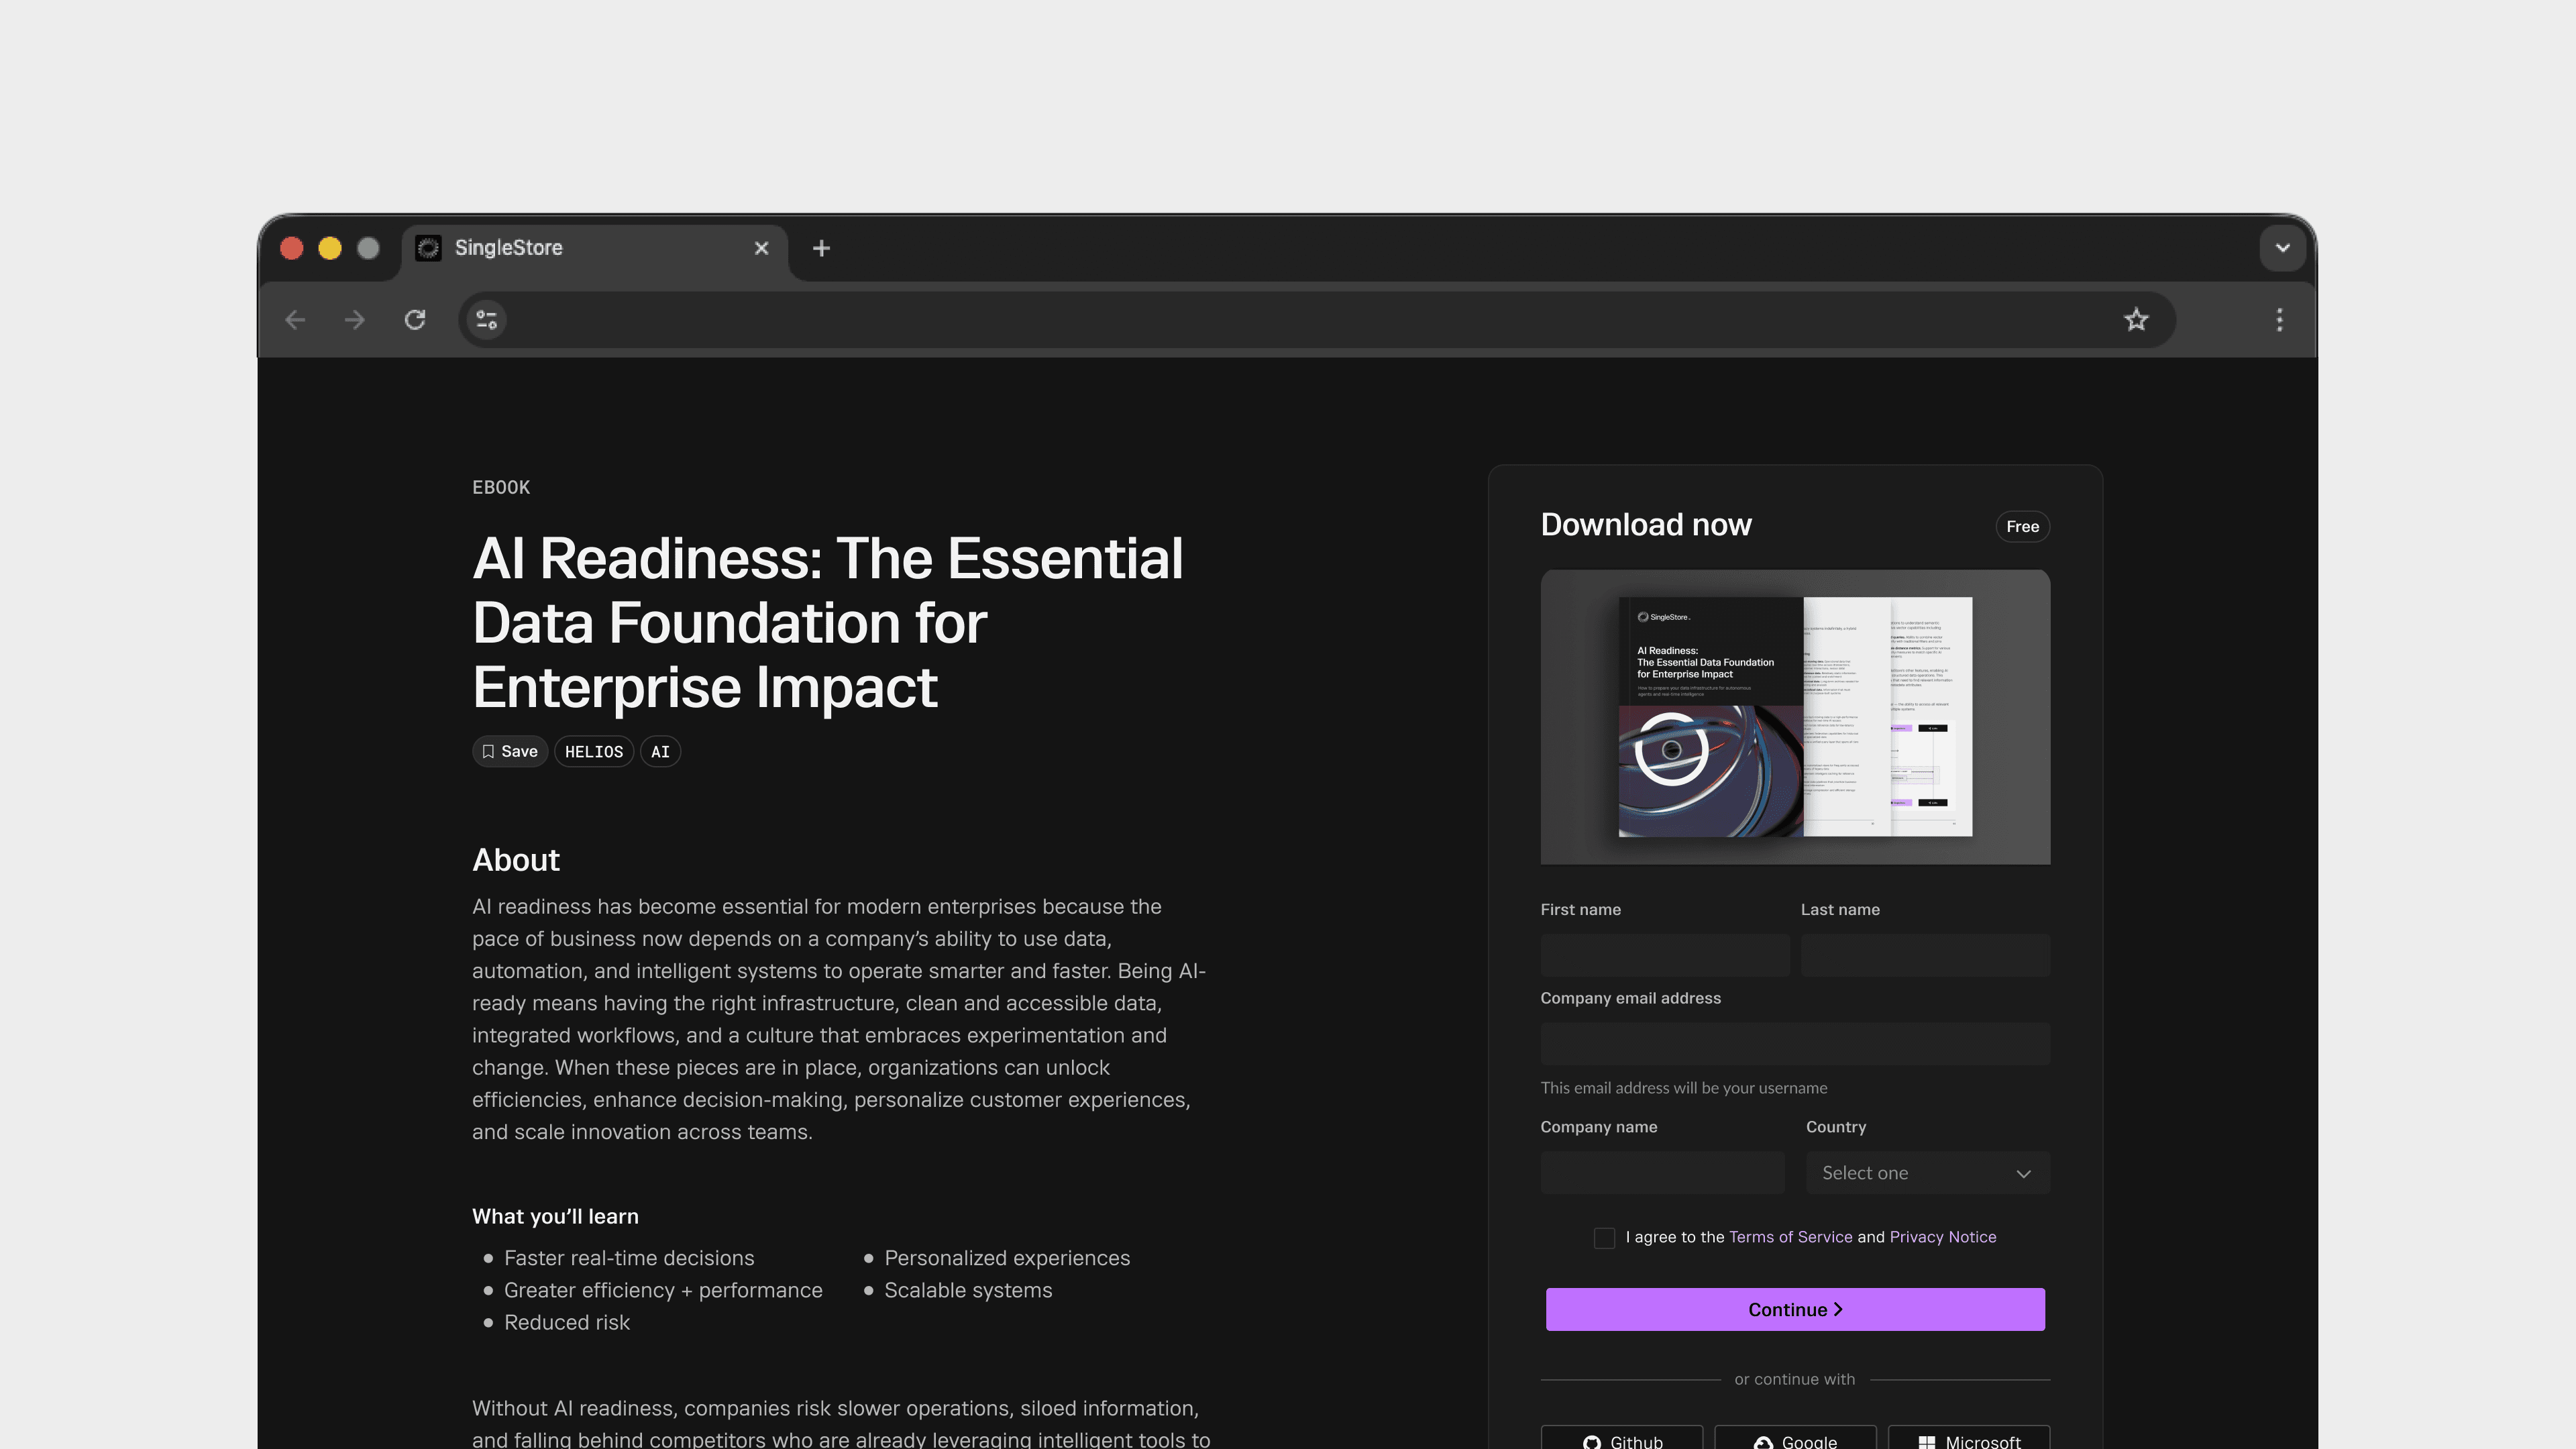Check the Terms of Service agreement box
Viewport: 2576px width, 1449px height.
[1604, 1238]
